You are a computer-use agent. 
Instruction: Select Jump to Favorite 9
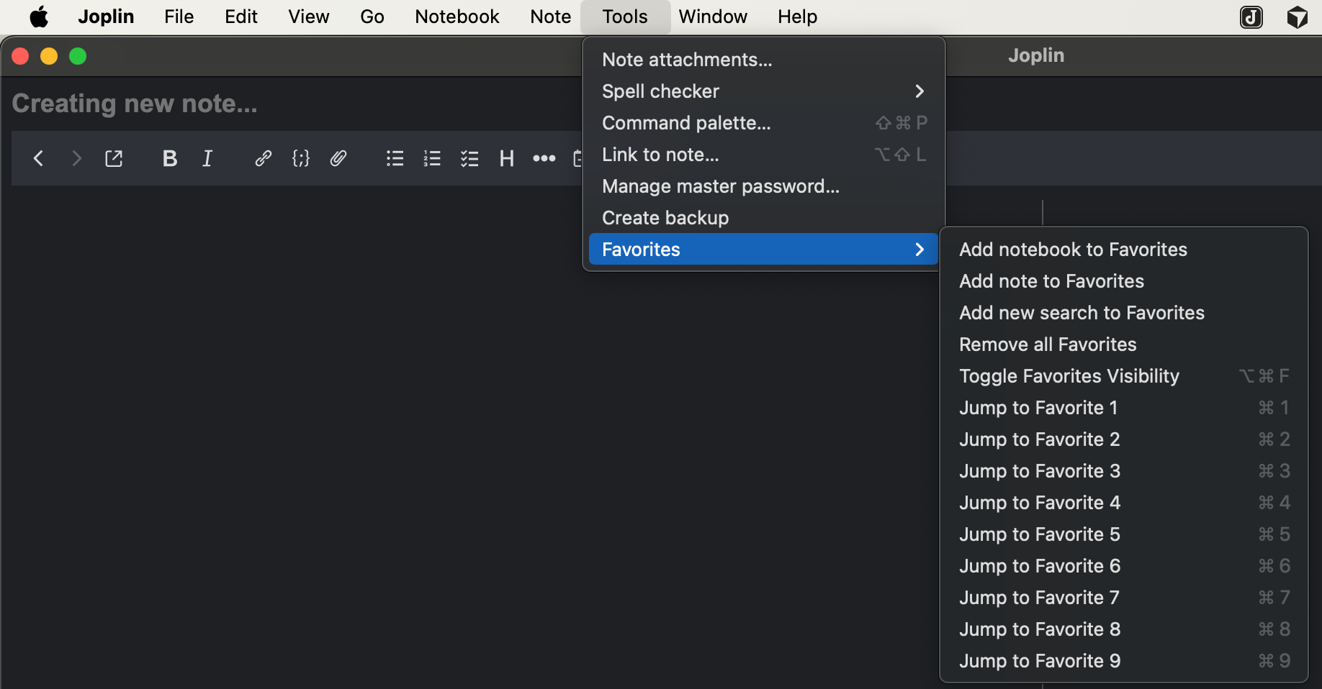1124,661
